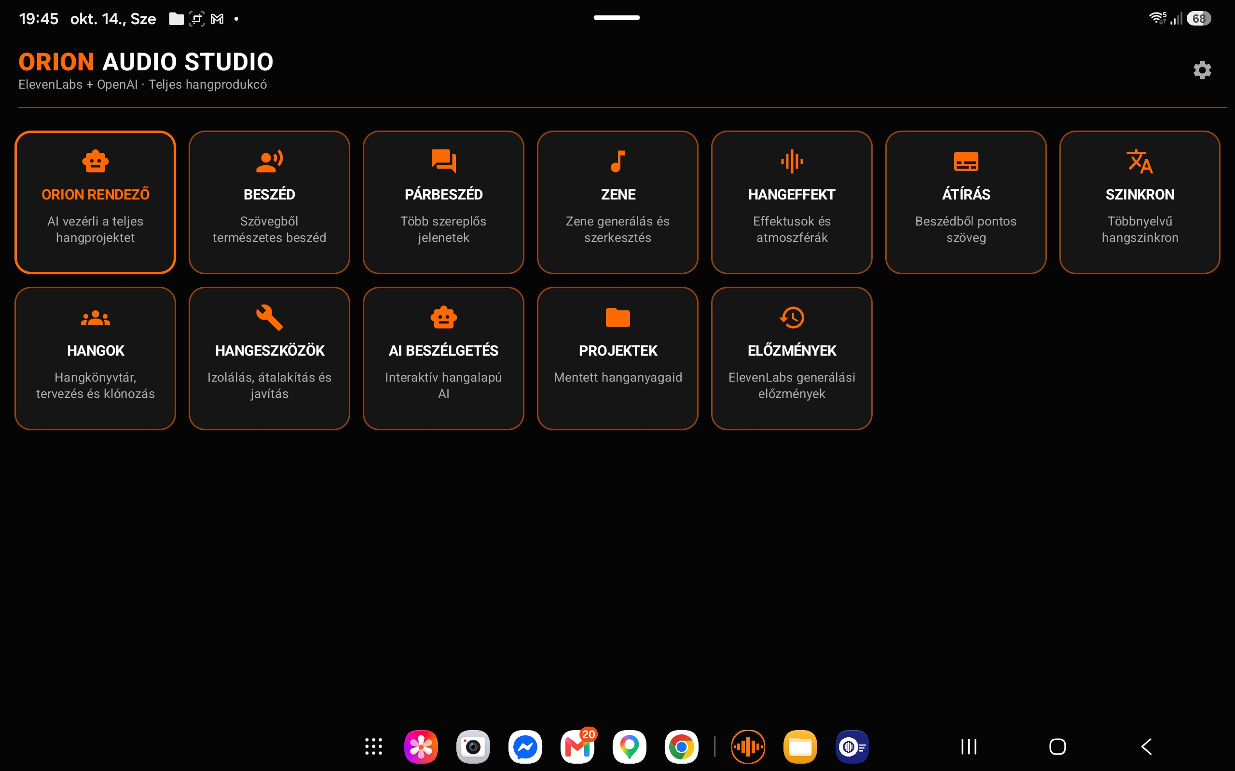Open the settings gear icon
1235x771 pixels.
coord(1202,70)
